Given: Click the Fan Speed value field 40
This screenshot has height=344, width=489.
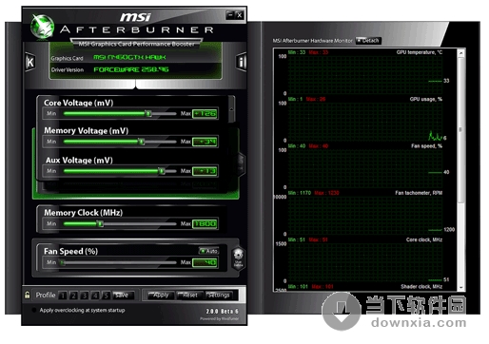Looking at the screenshot, I should click(x=205, y=262).
